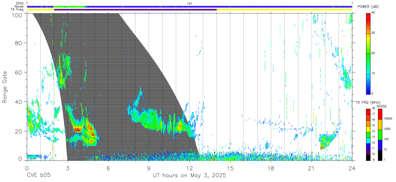Click the "15" tick on the UT hours axis
The height and width of the screenshot is (182, 396).
point(230,168)
